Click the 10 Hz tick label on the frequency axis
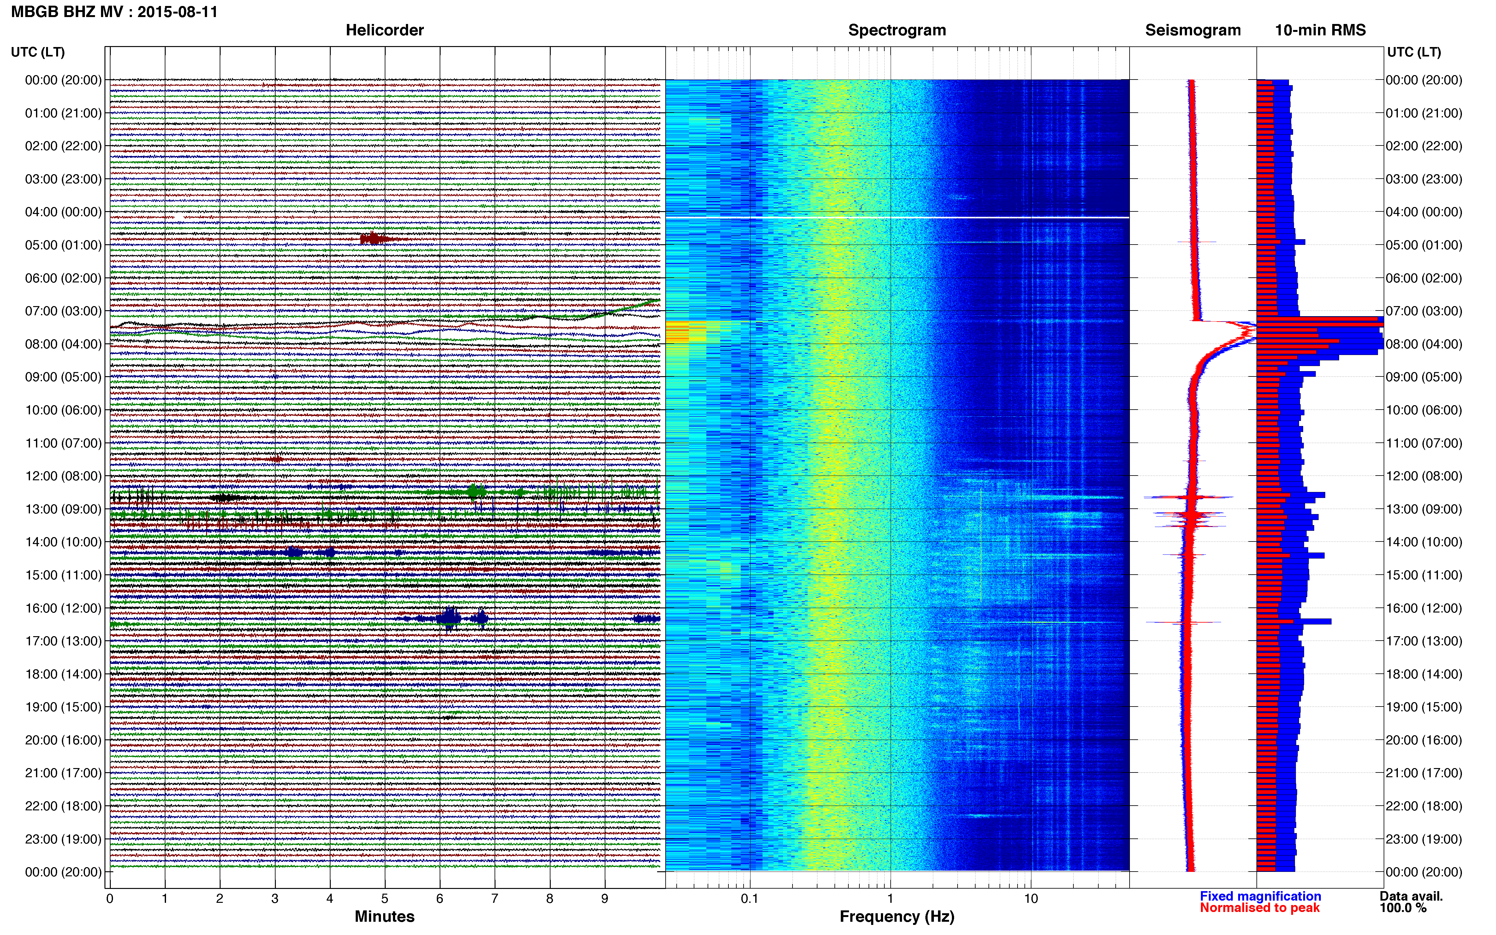The image size is (1496, 935). point(1031,898)
